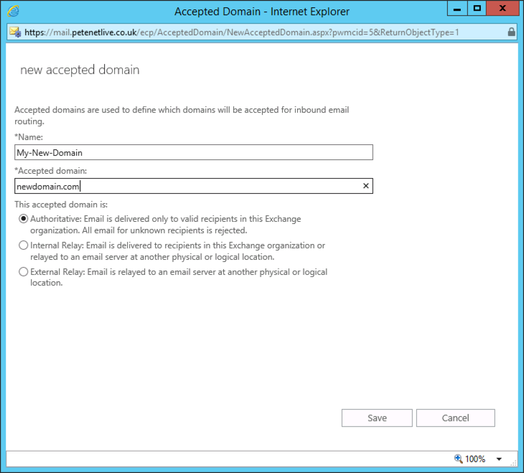Viewport: 524px width, 473px height.
Task: Click the mail page favicon in address bar
Action: (x=15, y=32)
